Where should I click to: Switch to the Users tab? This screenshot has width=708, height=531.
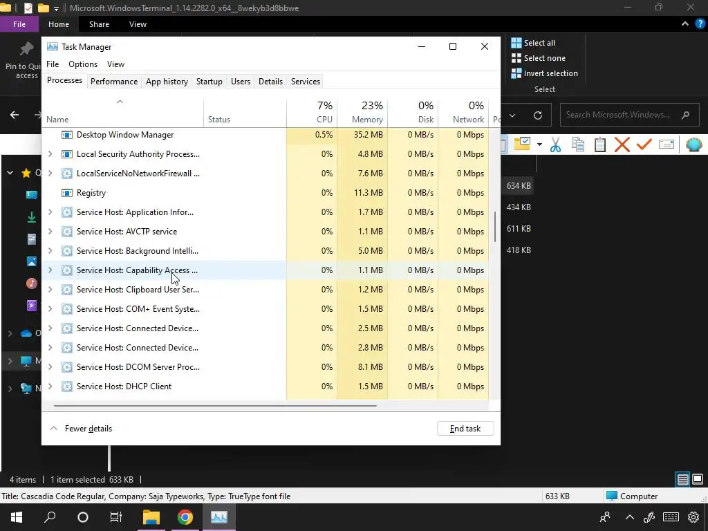pos(240,82)
